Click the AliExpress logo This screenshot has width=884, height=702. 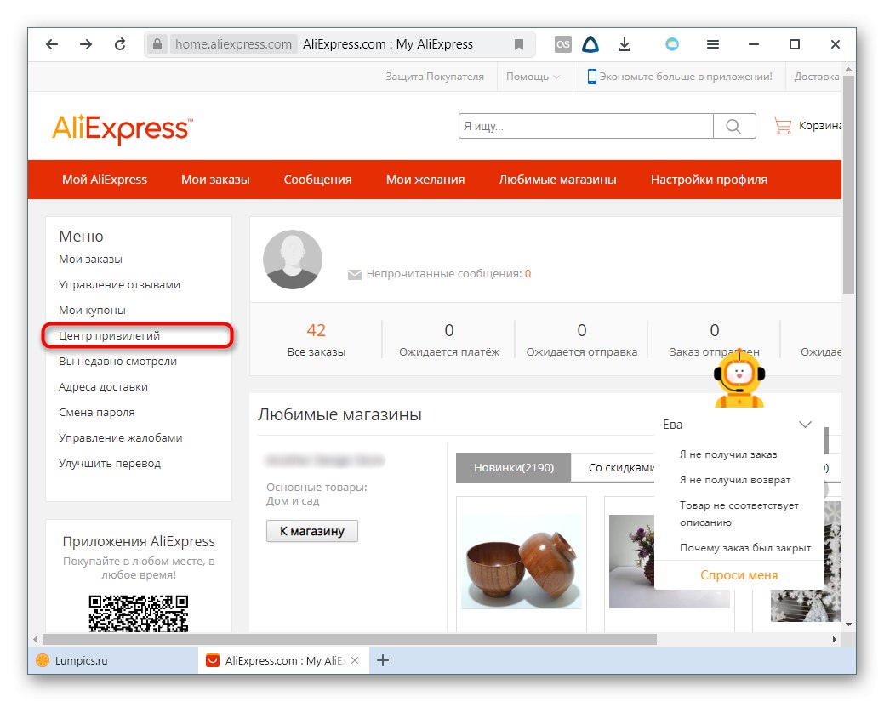pos(123,128)
